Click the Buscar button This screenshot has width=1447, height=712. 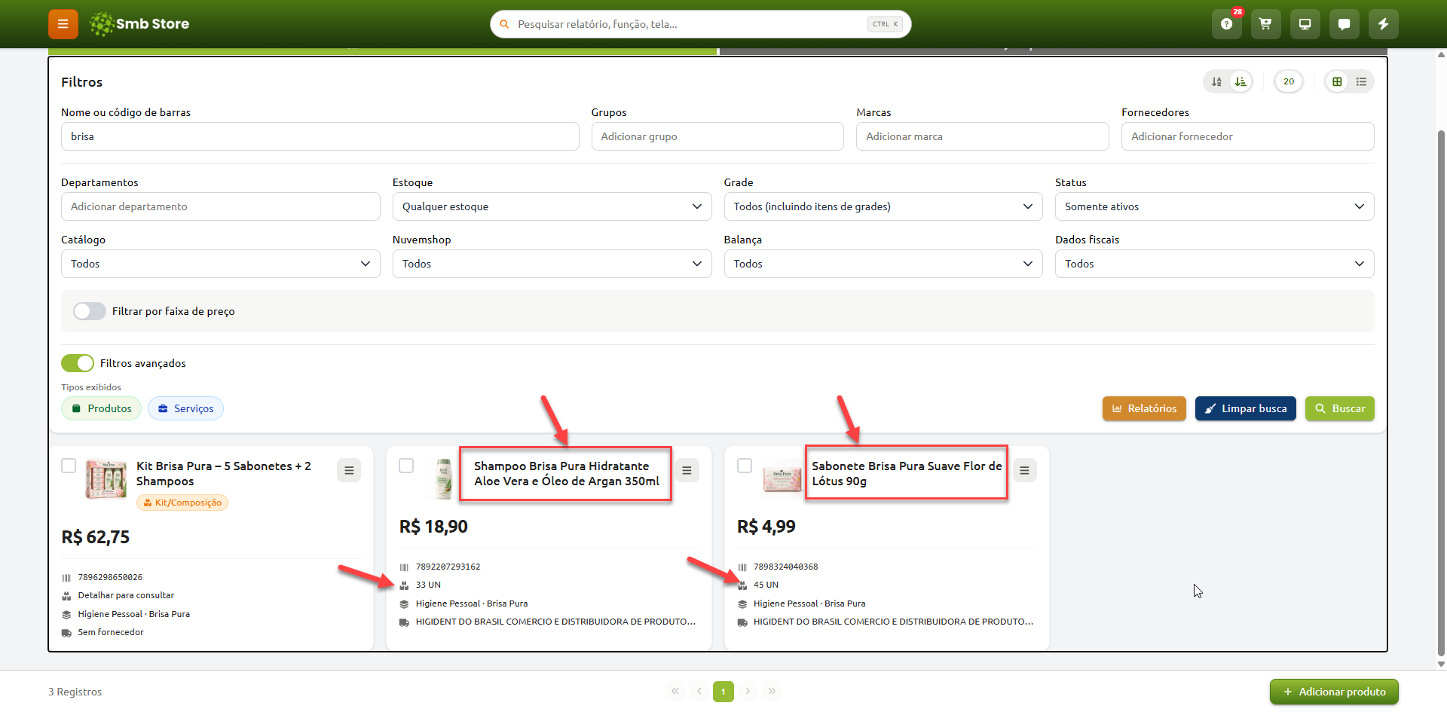pos(1340,408)
